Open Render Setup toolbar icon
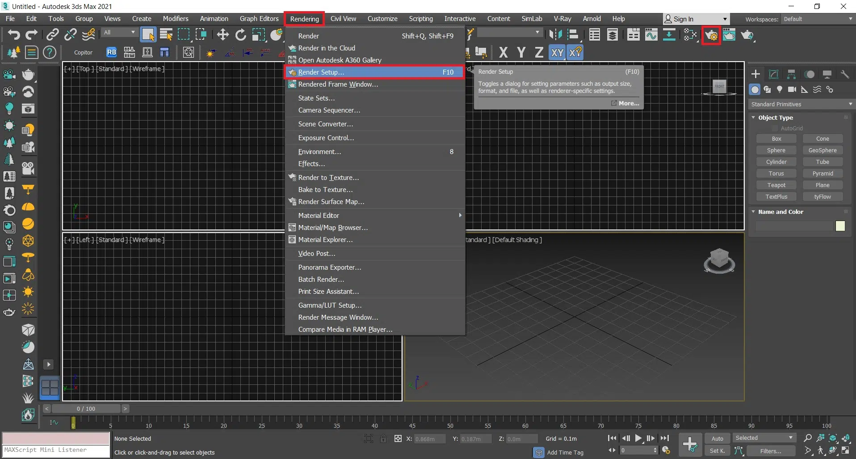The width and height of the screenshot is (856, 459). coord(711,35)
